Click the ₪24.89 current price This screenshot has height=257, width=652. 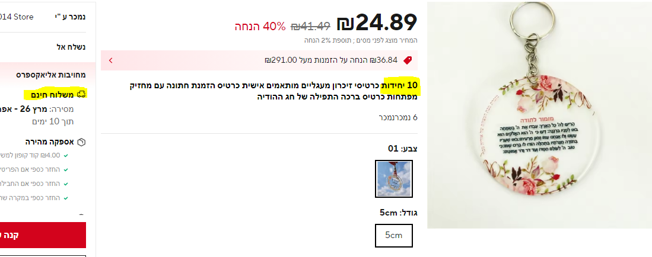click(x=377, y=23)
